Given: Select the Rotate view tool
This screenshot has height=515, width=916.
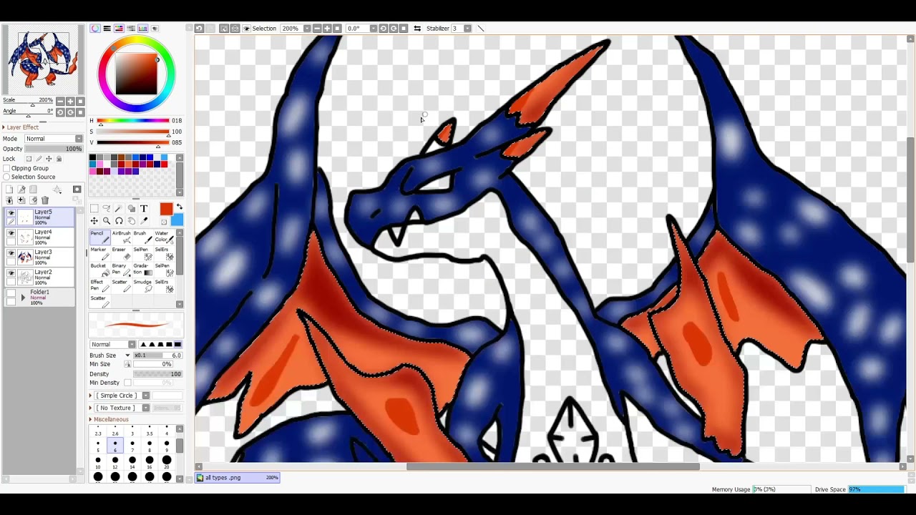Looking at the screenshot, I should point(119,221).
